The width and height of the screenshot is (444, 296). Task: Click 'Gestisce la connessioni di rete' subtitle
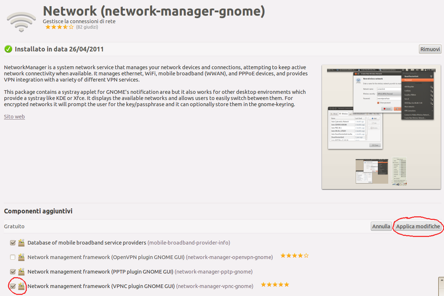79,21
